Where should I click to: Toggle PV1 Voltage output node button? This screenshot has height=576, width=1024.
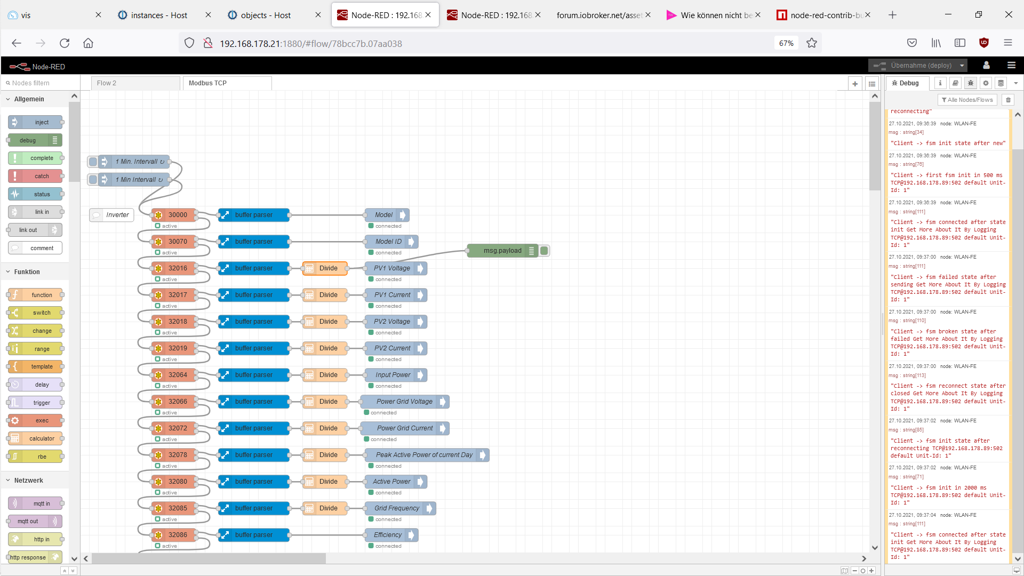pyautogui.click(x=420, y=268)
